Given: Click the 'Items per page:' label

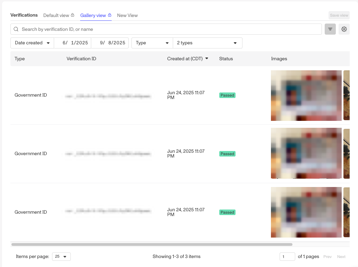Looking at the screenshot, I should 32,257.
